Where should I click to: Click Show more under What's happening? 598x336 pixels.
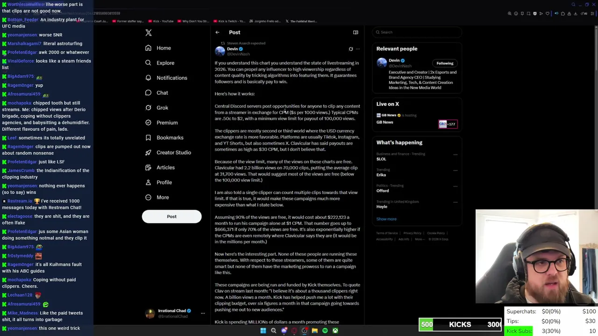tap(386, 219)
